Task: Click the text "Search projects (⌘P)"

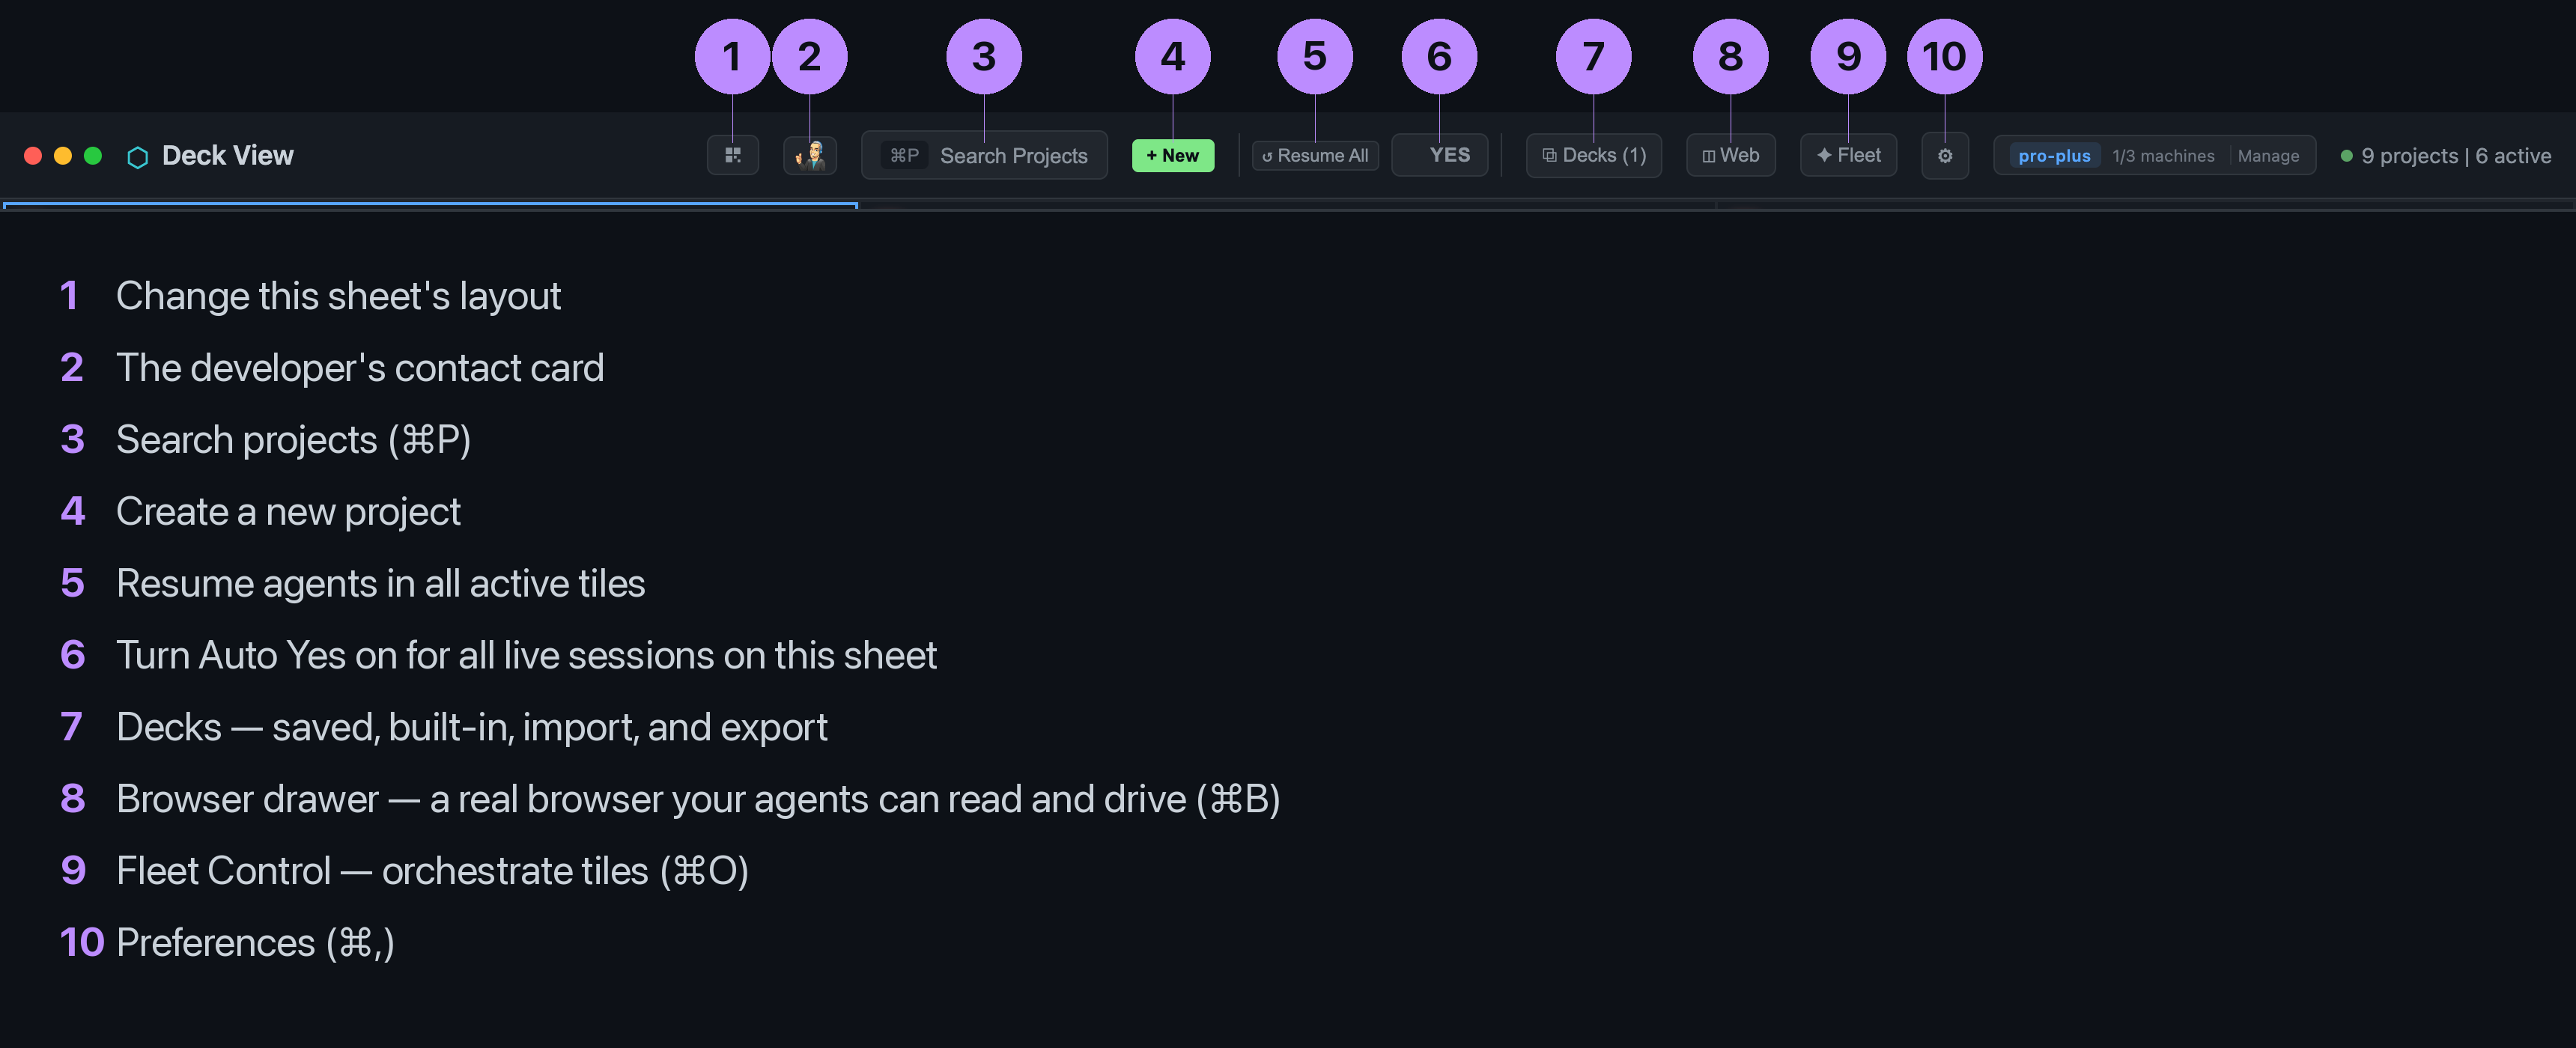Action: (x=293, y=440)
